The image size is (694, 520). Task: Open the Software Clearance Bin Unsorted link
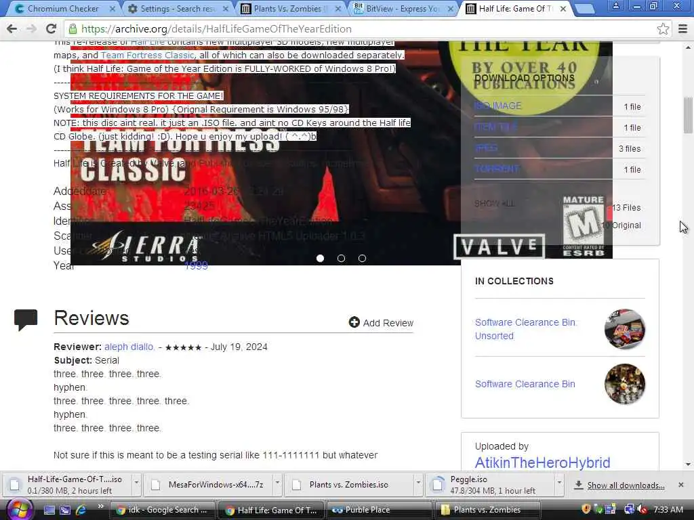pos(525,329)
